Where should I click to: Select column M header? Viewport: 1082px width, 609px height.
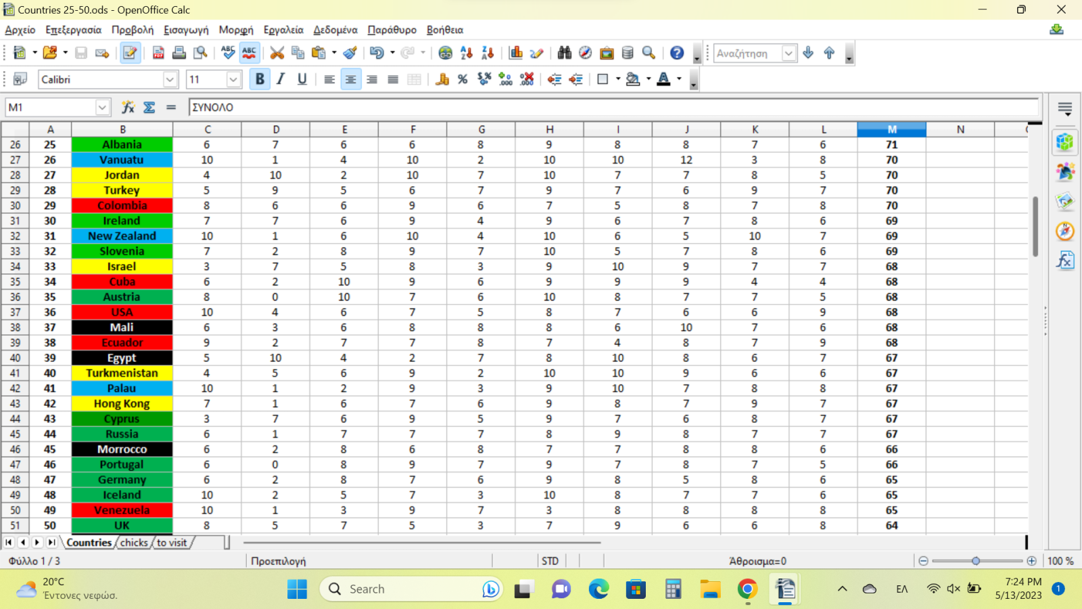click(x=891, y=129)
